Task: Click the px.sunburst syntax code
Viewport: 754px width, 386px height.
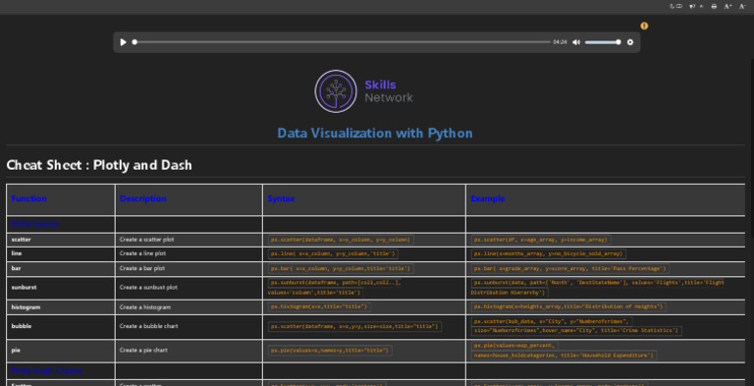Action: pos(335,288)
